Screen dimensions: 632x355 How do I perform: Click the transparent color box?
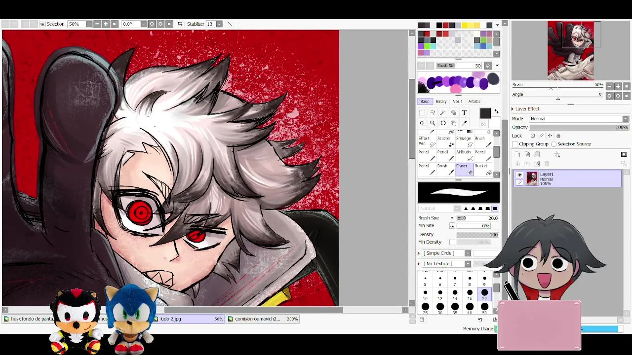tap(483, 124)
